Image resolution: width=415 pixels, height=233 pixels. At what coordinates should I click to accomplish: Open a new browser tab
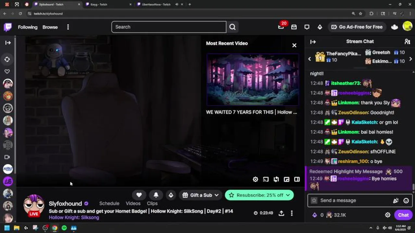click(x=190, y=5)
